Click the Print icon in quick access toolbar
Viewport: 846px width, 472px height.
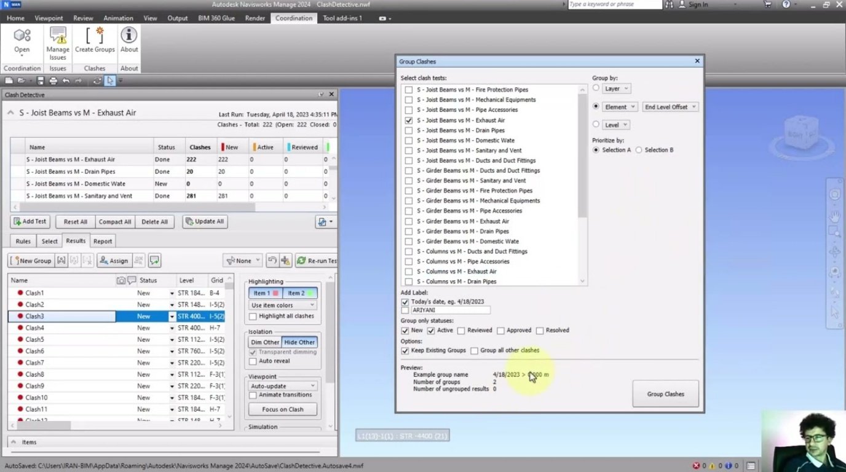click(x=53, y=81)
